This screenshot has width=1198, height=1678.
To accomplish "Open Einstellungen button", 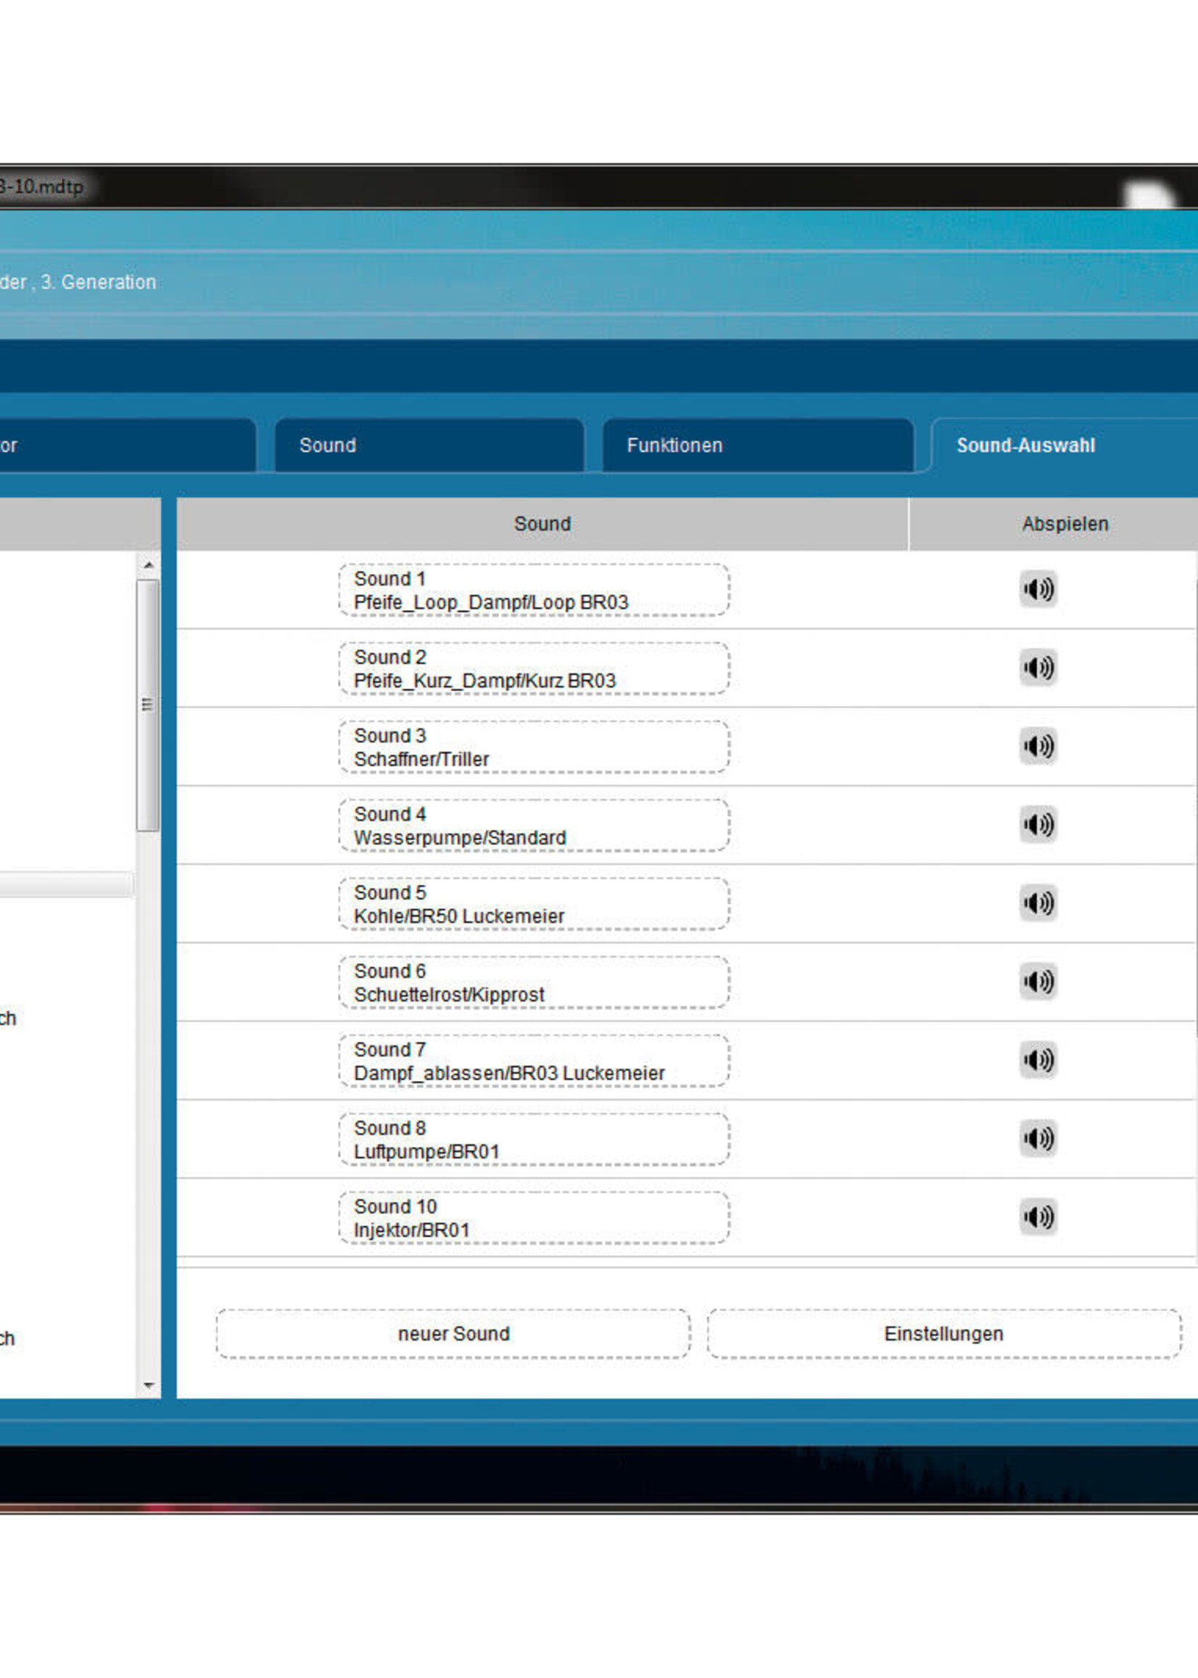I will coord(943,1334).
